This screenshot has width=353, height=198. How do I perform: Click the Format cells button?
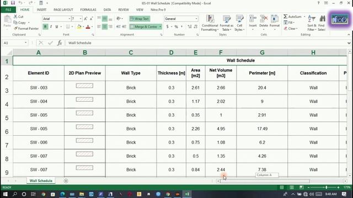coord(275,23)
